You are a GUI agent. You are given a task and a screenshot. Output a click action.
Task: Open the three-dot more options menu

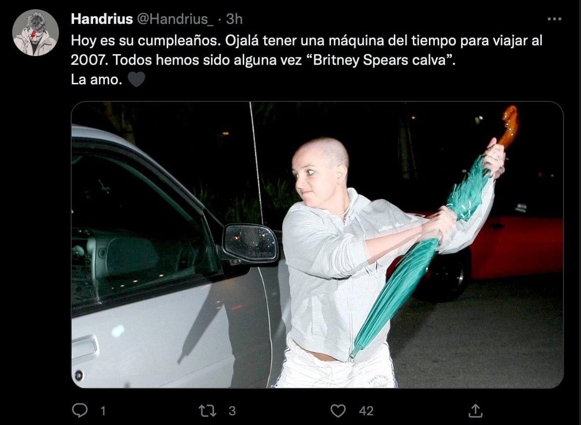click(x=554, y=19)
